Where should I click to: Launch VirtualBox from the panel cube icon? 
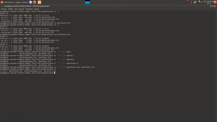coord(31,2)
